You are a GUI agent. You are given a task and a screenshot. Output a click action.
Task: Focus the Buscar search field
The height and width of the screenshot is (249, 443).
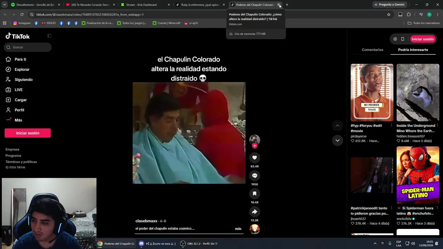[28, 47]
